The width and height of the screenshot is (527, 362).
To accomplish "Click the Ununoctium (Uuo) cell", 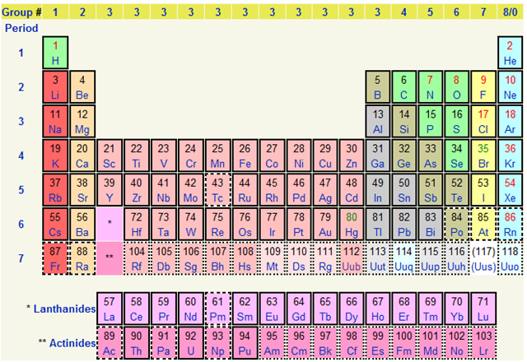I will pyautogui.click(x=510, y=258).
